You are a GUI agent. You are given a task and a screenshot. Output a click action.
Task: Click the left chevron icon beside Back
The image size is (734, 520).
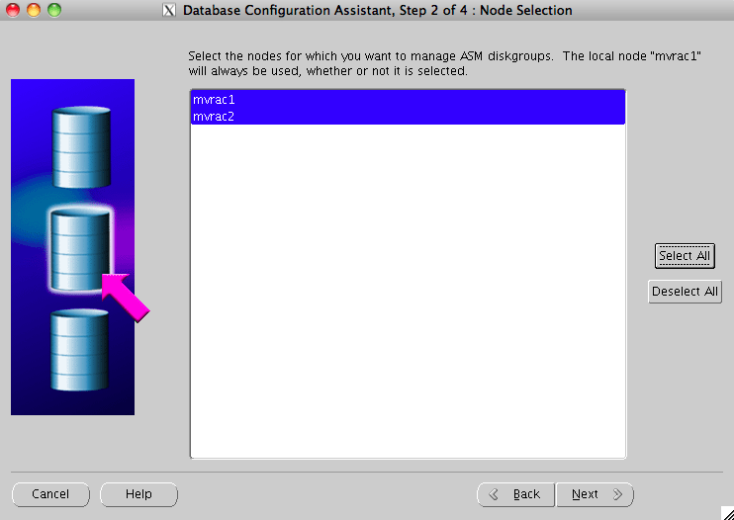[x=494, y=494]
